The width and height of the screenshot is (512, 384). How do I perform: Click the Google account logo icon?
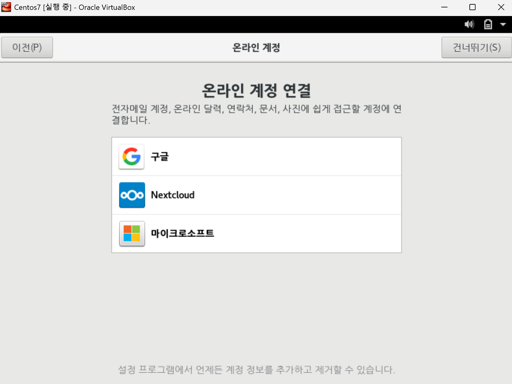point(132,157)
